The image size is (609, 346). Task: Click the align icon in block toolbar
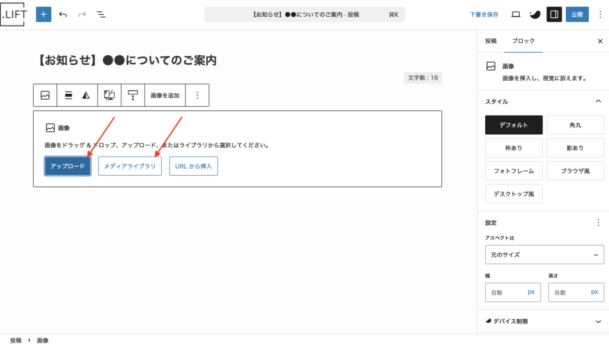(x=68, y=95)
